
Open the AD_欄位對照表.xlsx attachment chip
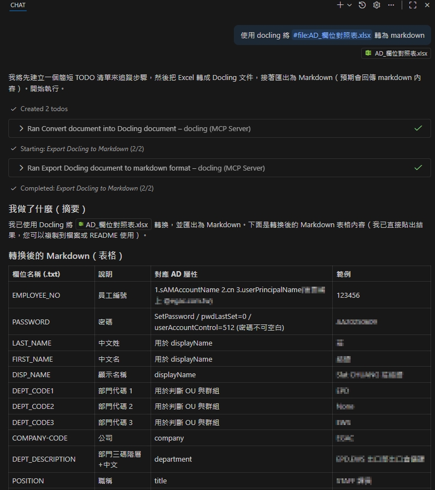[x=396, y=53]
